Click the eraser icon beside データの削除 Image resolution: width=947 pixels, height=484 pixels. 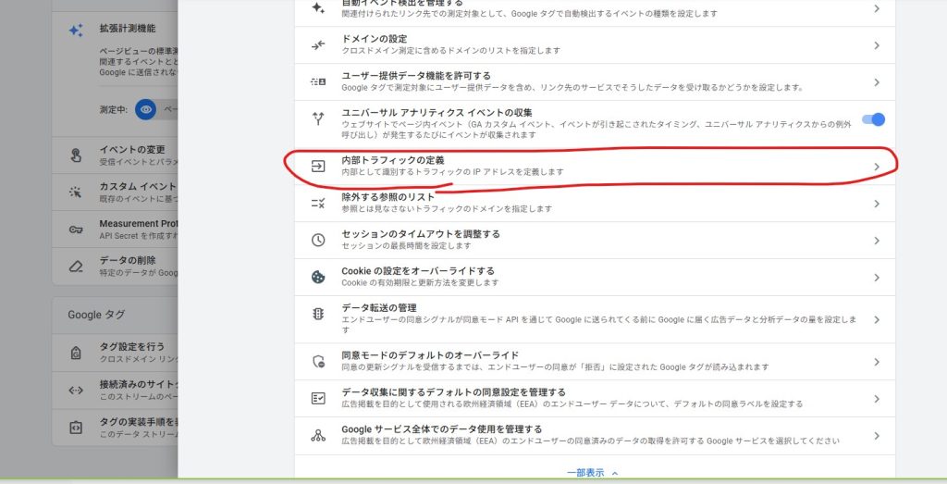point(76,266)
